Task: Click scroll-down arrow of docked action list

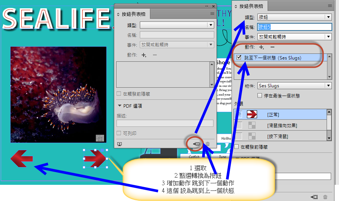Action: point(330,77)
